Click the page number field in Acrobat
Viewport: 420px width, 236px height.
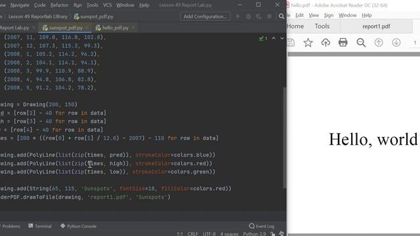pos(415,43)
